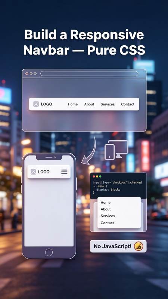
Task: Click the logo image icon in desktop navbar
Action: (36, 104)
